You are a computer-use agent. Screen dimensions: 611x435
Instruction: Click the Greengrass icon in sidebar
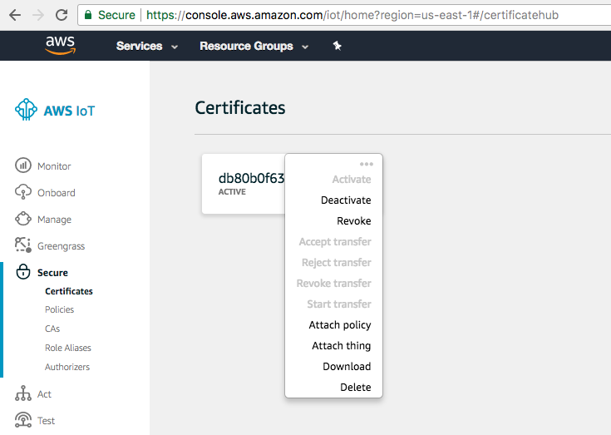click(x=23, y=245)
